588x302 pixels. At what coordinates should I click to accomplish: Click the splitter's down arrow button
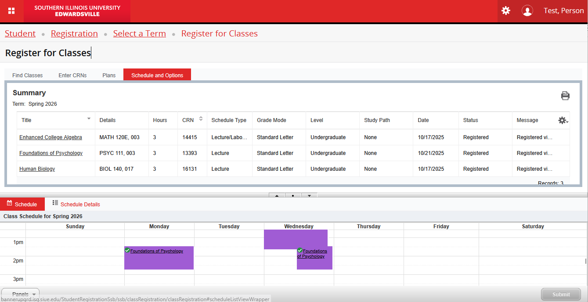click(x=309, y=196)
